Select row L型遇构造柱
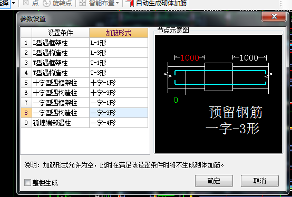The width and height of the screenshot is (292, 197). click(61, 53)
